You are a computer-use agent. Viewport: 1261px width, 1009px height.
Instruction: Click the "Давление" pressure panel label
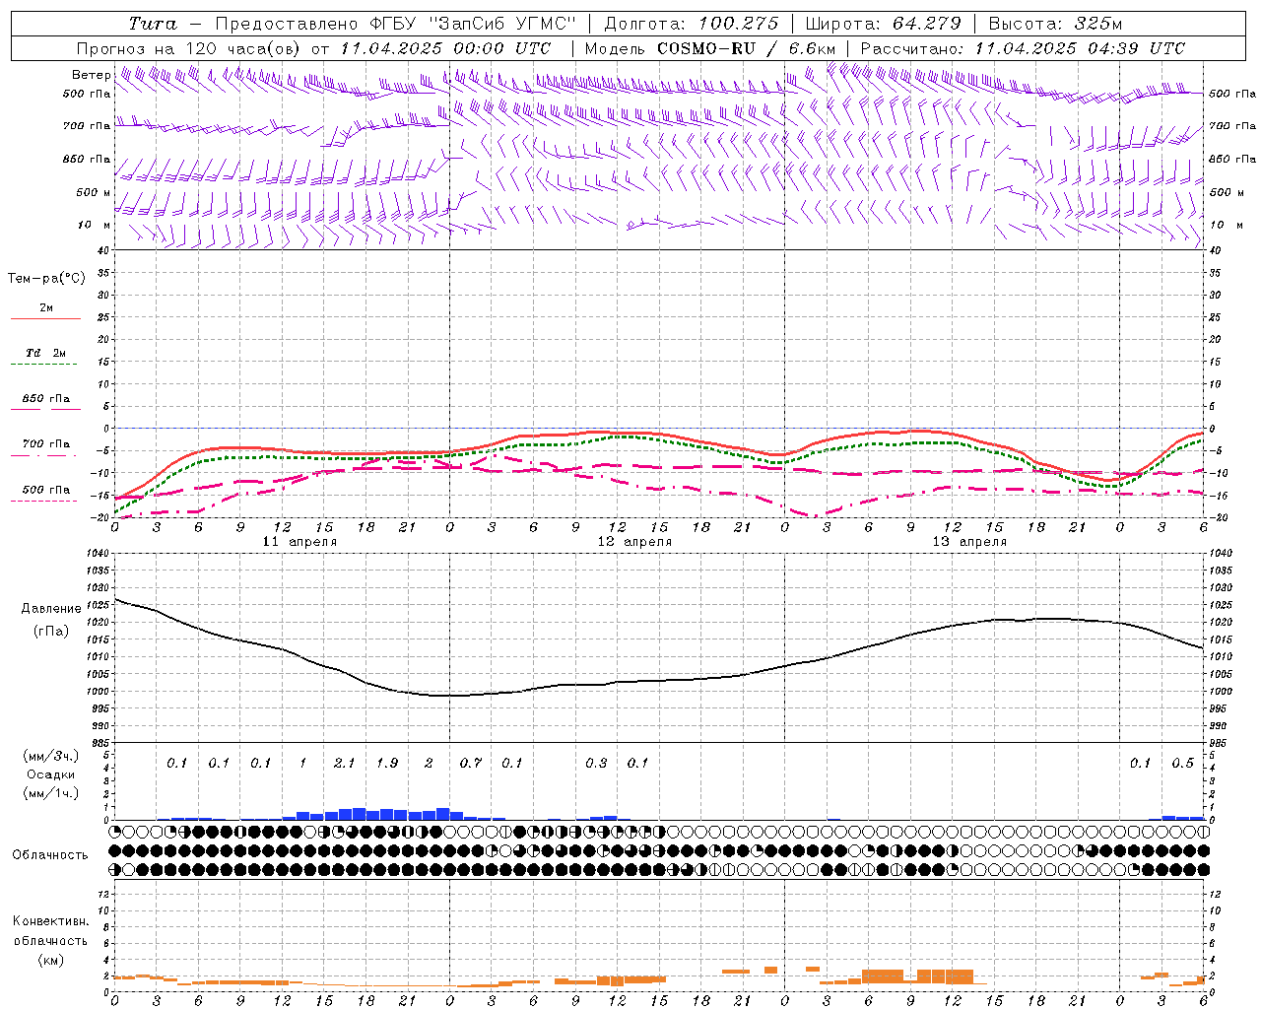(51, 609)
